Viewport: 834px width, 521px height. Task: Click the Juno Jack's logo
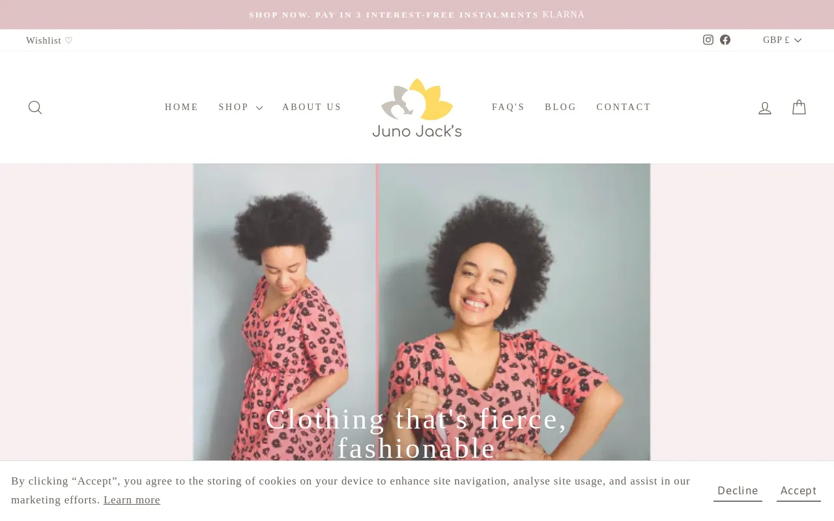click(417, 107)
